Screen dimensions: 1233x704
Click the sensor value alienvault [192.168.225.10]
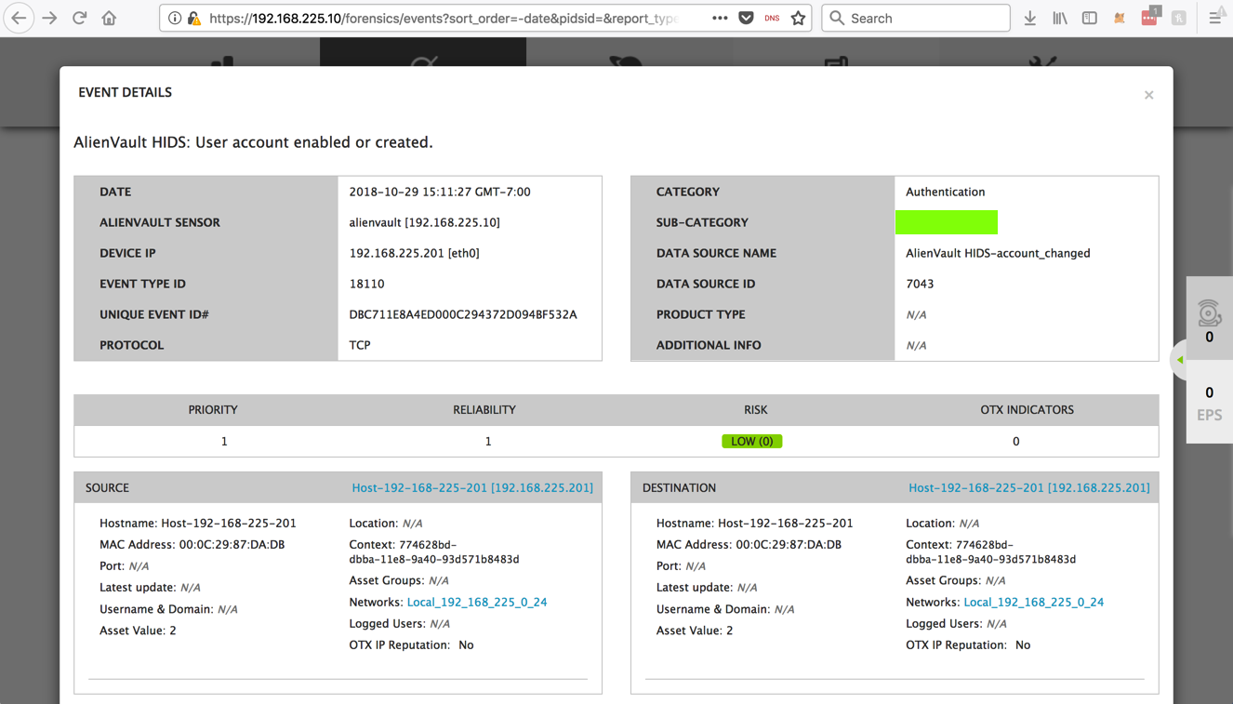(x=425, y=222)
